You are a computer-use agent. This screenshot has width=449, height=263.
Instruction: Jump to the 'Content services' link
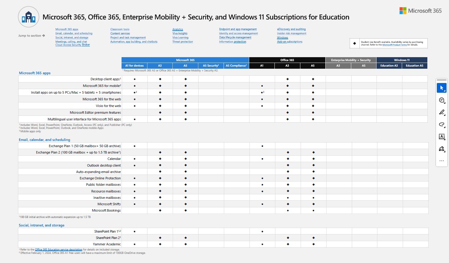(120, 33)
